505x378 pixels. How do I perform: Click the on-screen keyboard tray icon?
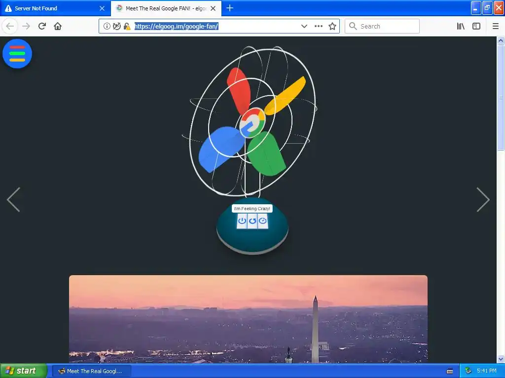tap(450, 371)
